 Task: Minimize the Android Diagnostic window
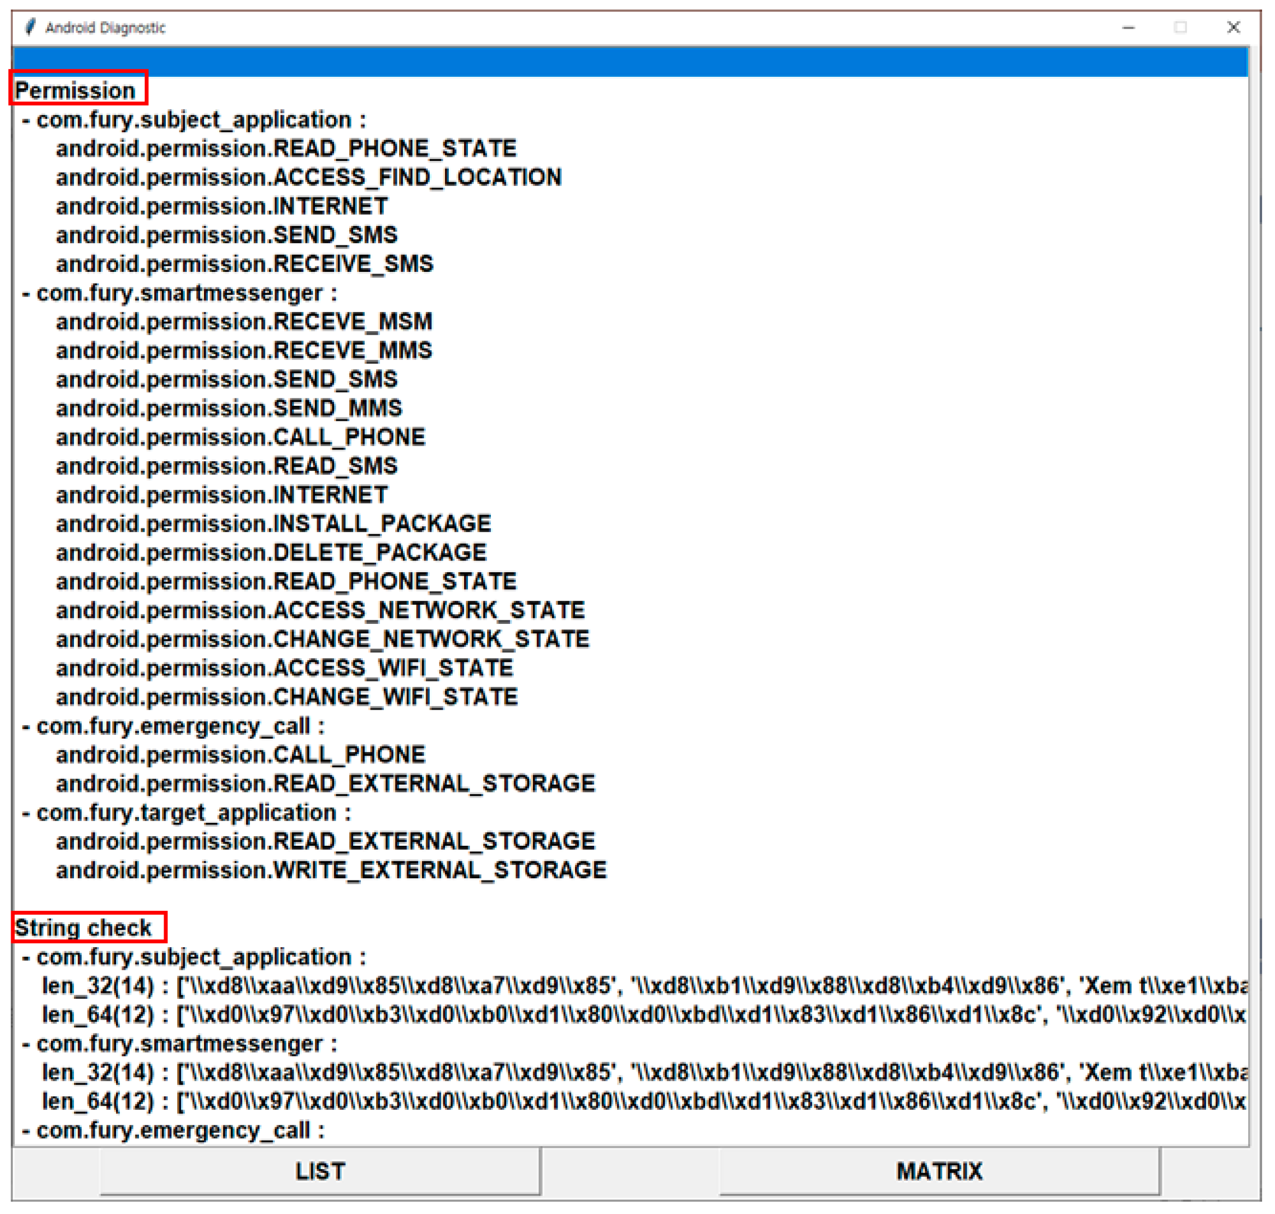click(x=1128, y=27)
